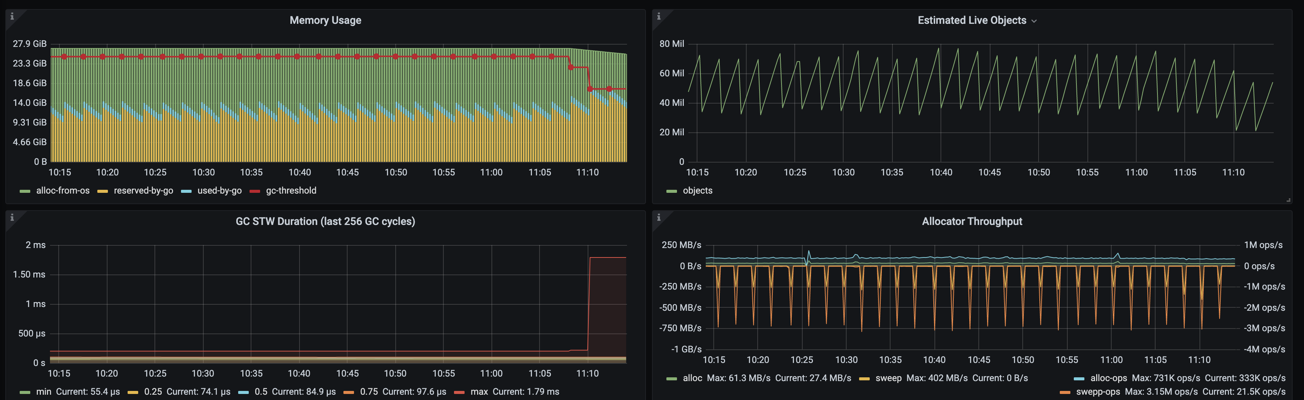Toggle the gc-threshold series label

coord(290,191)
